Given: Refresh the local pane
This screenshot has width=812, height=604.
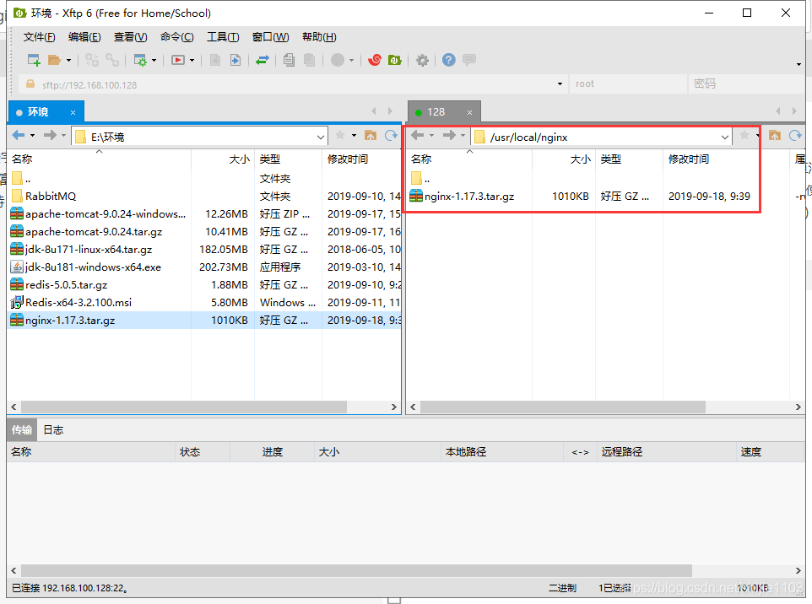Looking at the screenshot, I should 391,136.
